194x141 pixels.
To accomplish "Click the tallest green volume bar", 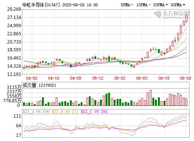I will tap(109, 99).
